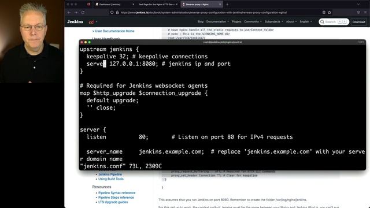Close the Test Page for Nginx tab
This screenshot has height=208, width=370.
pyautogui.click(x=176, y=4)
